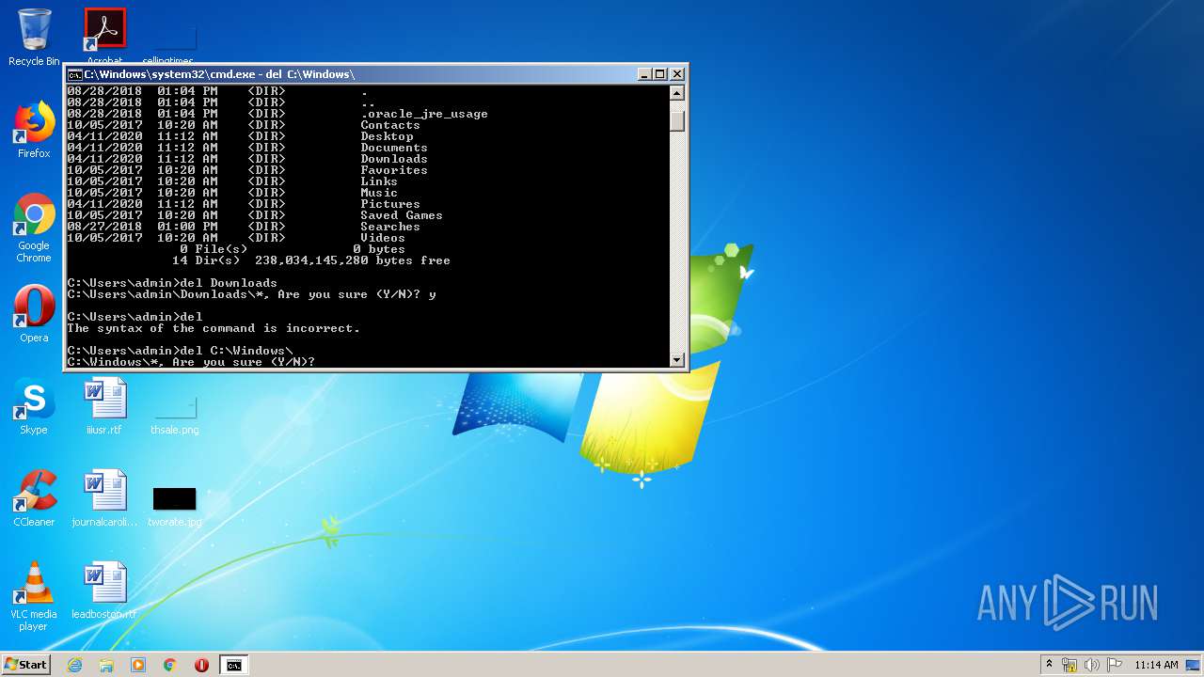Click 'del Downloads' command line
Image resolution: width=1204 pixels, height=677 pixels.
[x=229, y=283]
